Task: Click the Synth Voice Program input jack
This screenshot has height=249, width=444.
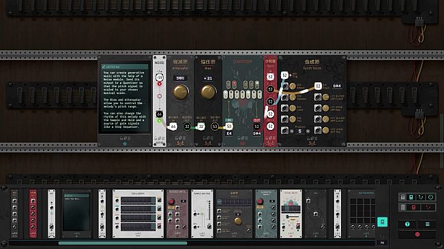Action: coord(284,130)
